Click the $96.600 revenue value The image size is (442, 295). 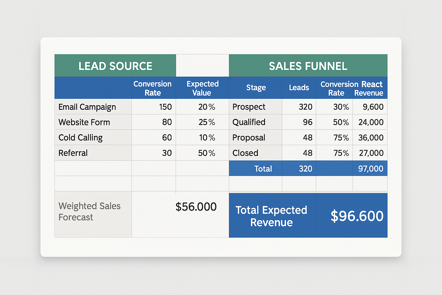coord(357,216)
